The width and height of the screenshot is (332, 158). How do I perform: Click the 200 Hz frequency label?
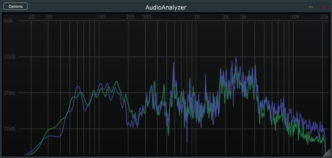pos(130,17)
